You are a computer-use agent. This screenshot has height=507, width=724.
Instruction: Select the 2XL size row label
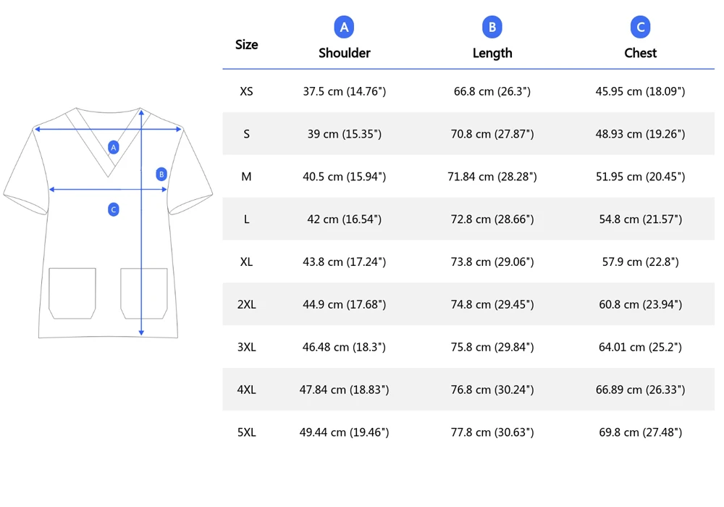coord(246,304)
